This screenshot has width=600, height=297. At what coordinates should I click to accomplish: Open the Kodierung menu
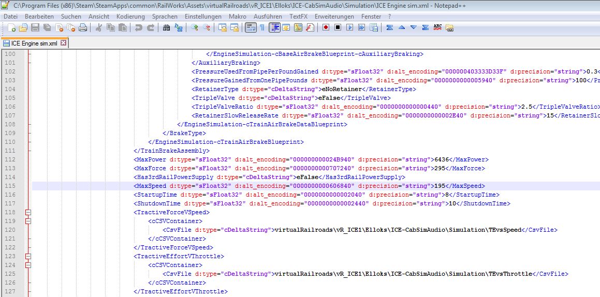click(131, 17)
